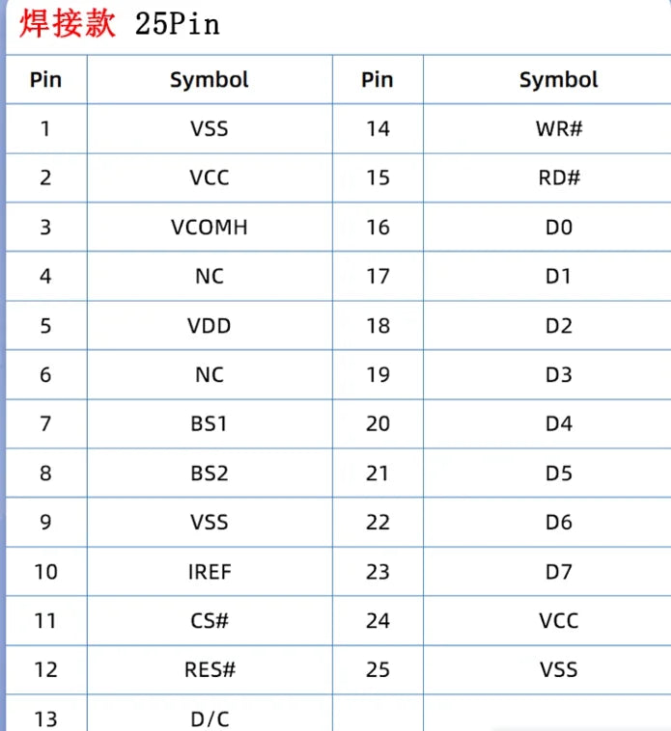Click the D4 symbol for pin 20
671x731 pixels.
(x=559, y=424)
